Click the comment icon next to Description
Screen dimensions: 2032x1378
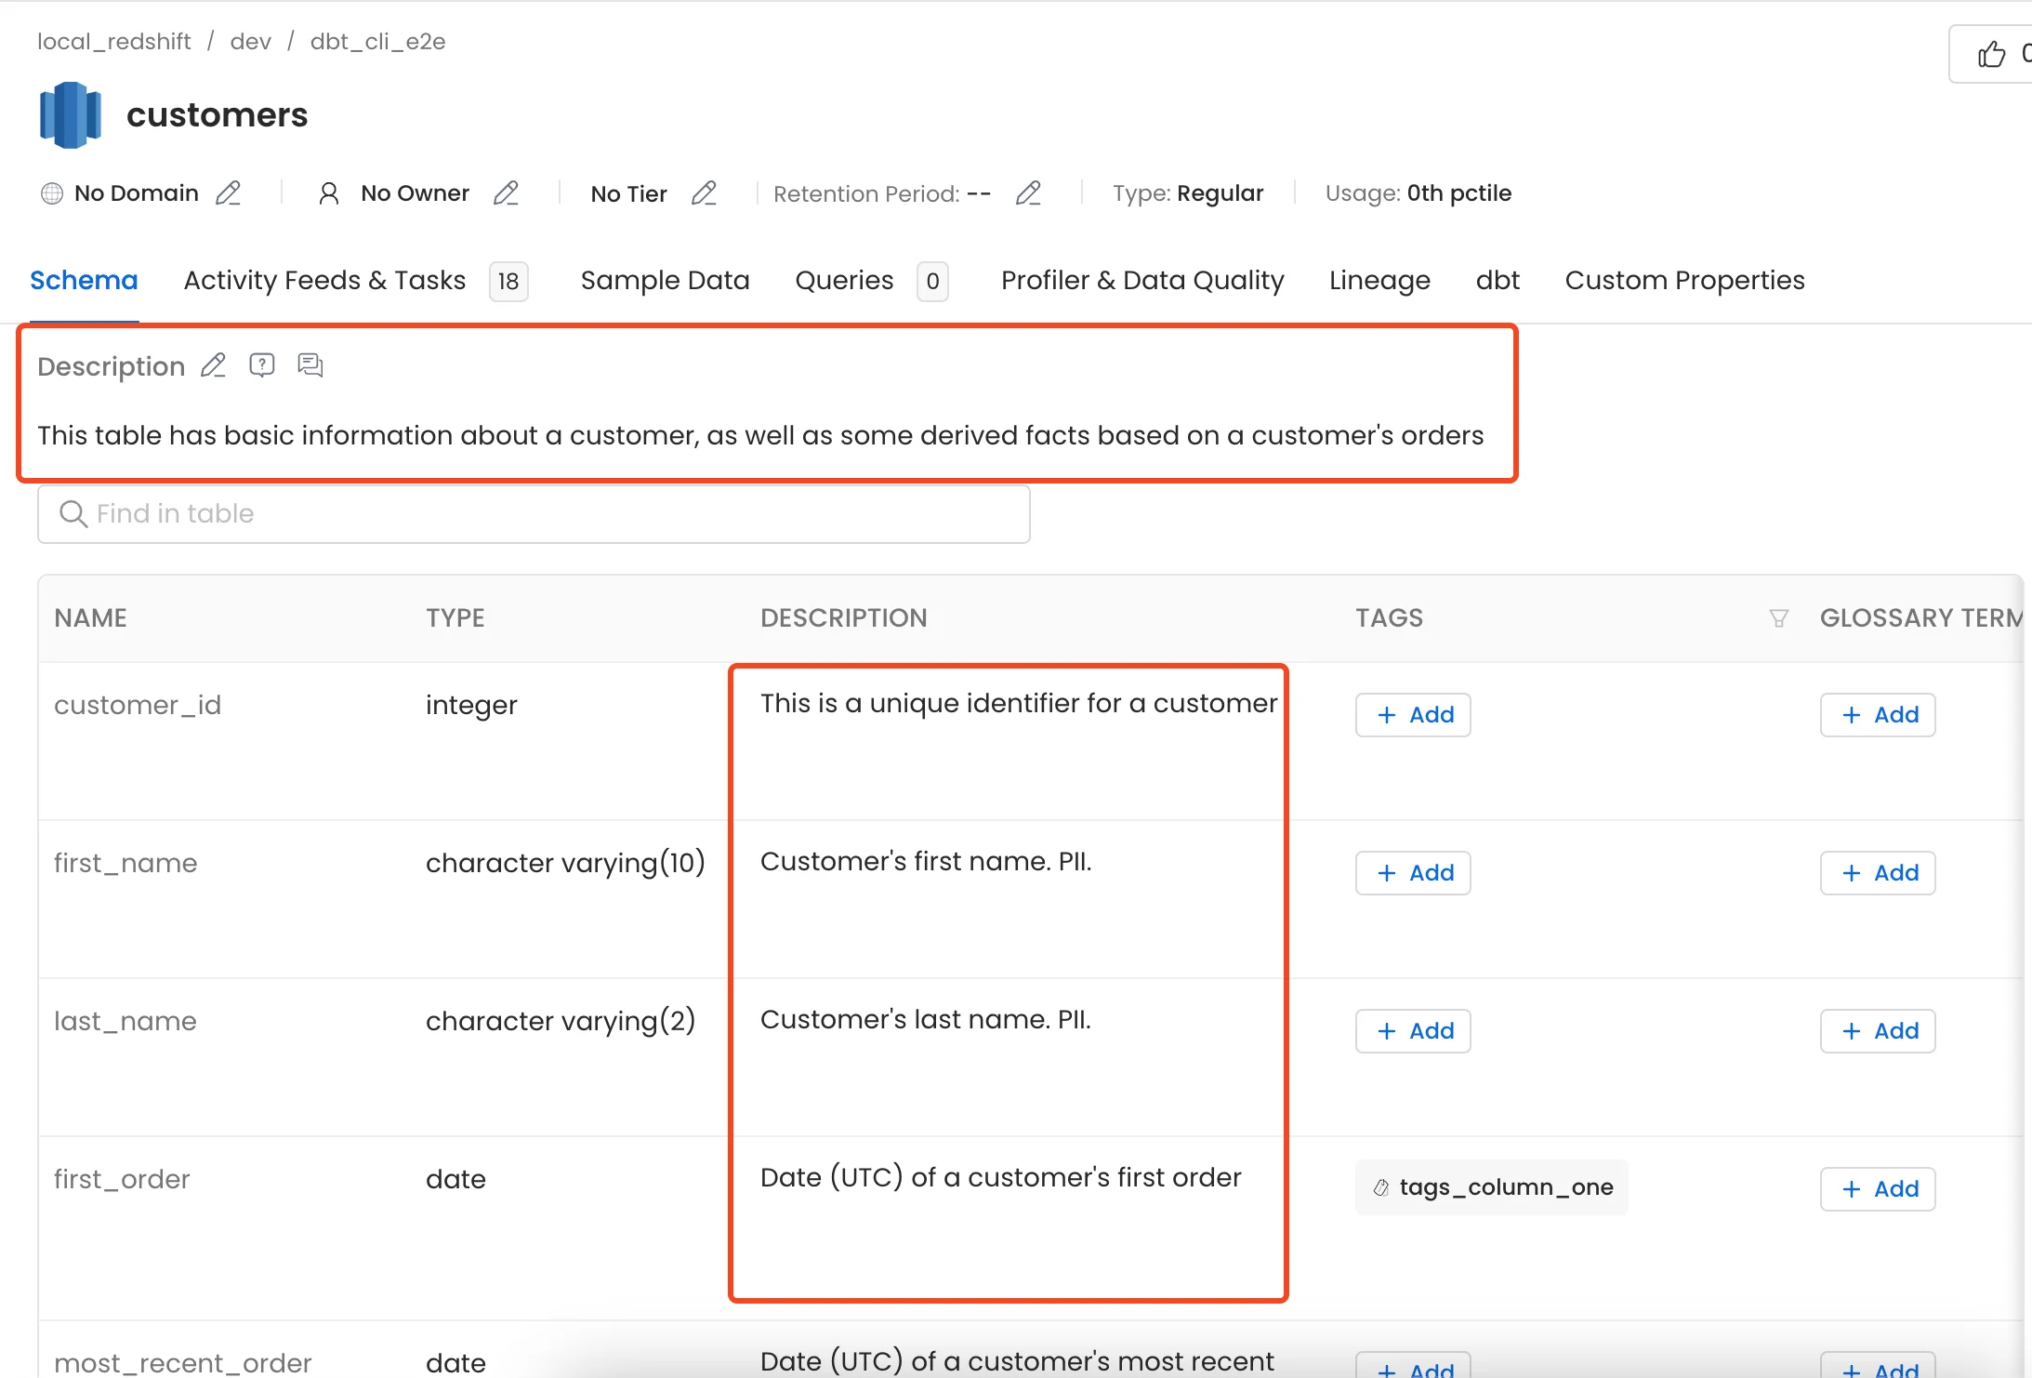click(x=309, y=366)
